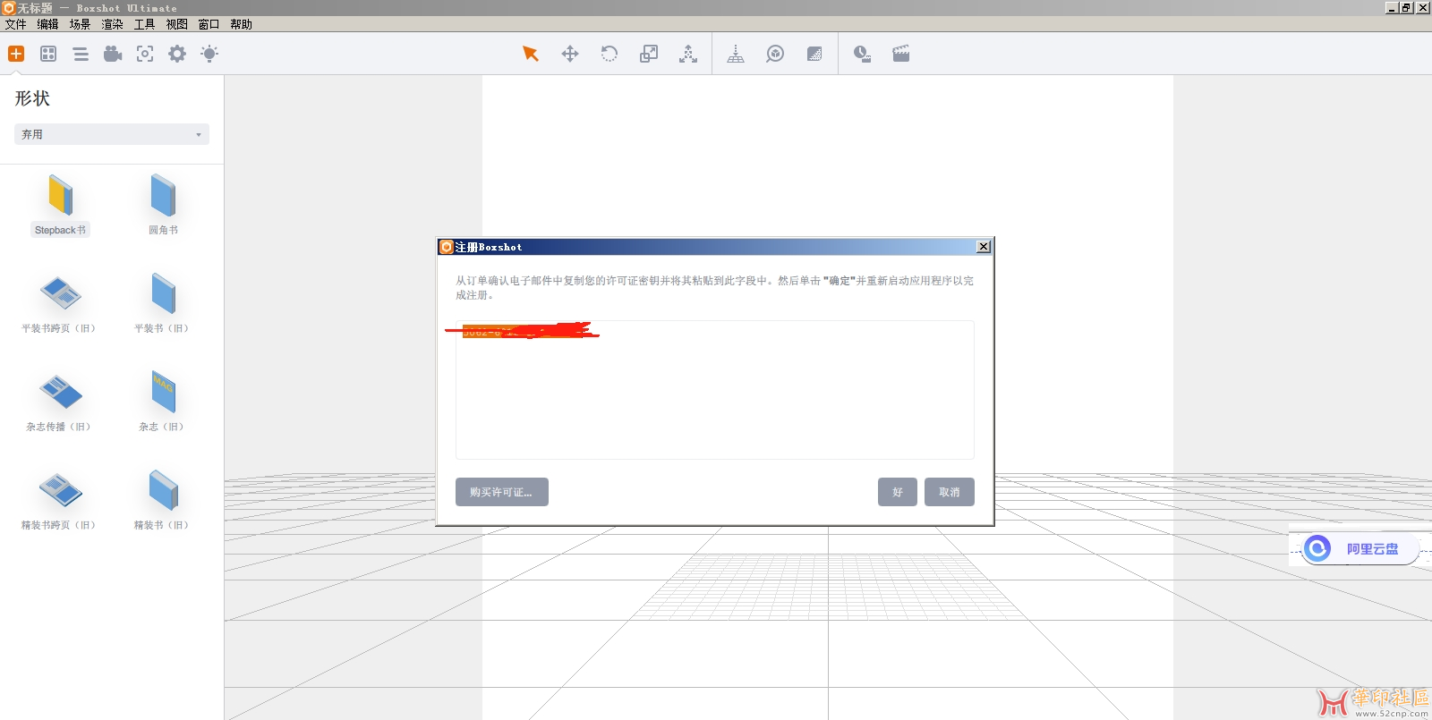Open the add shapes panel (plus icon)
Screen dimensions: 1432x720
(16, 54)
